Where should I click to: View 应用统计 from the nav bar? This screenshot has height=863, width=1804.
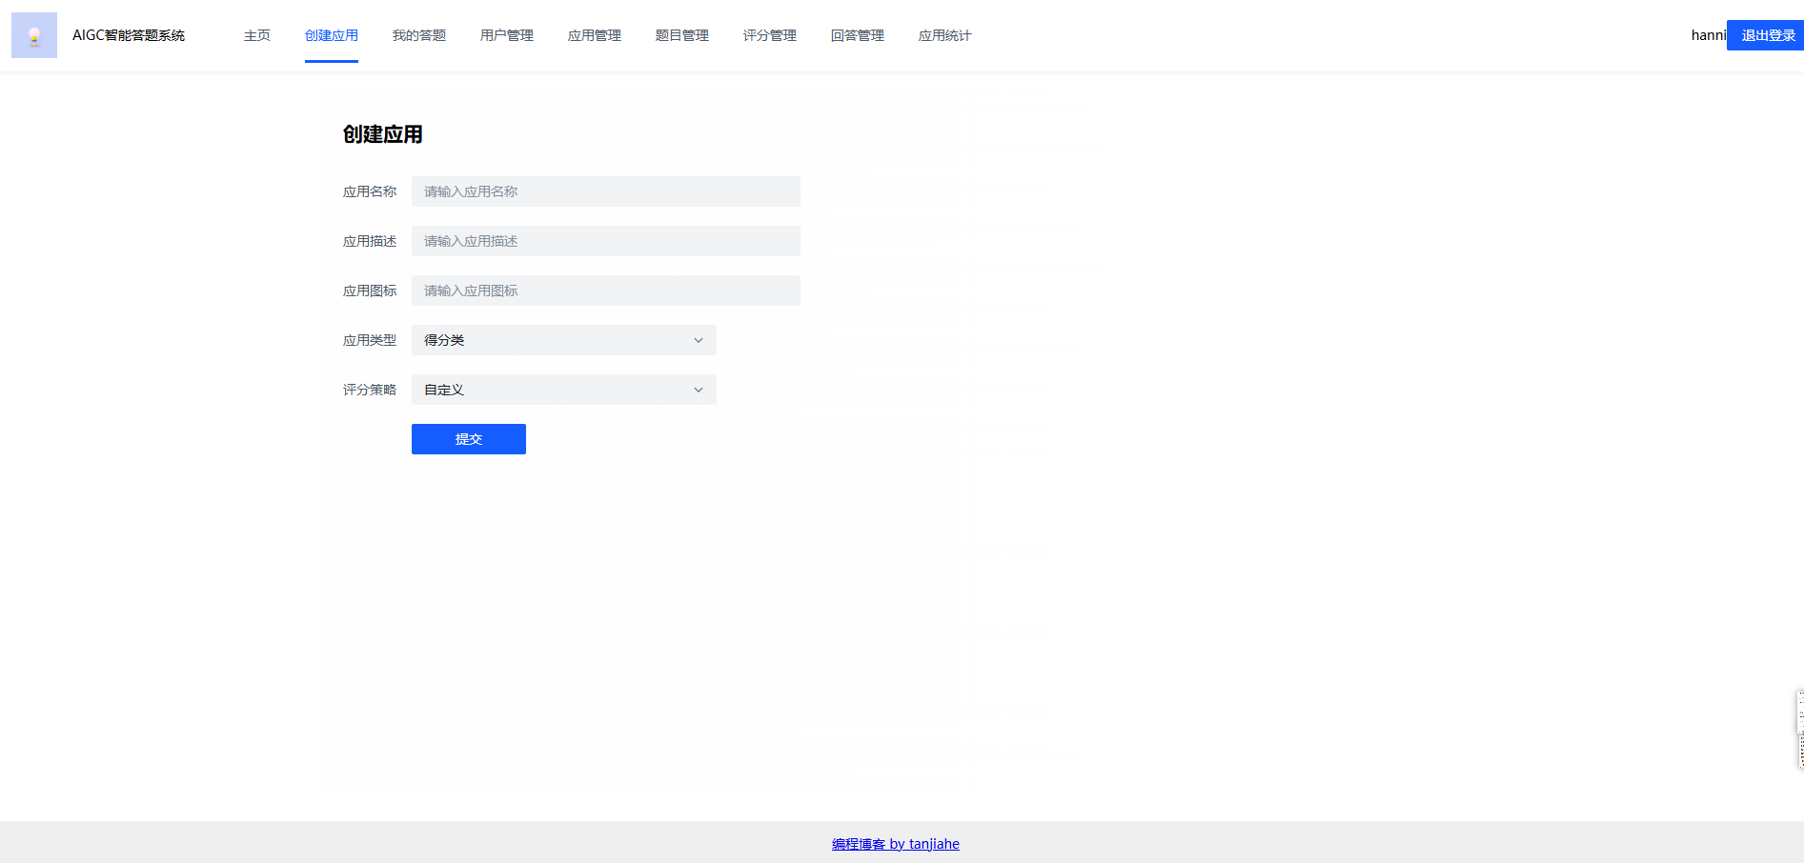945,35
